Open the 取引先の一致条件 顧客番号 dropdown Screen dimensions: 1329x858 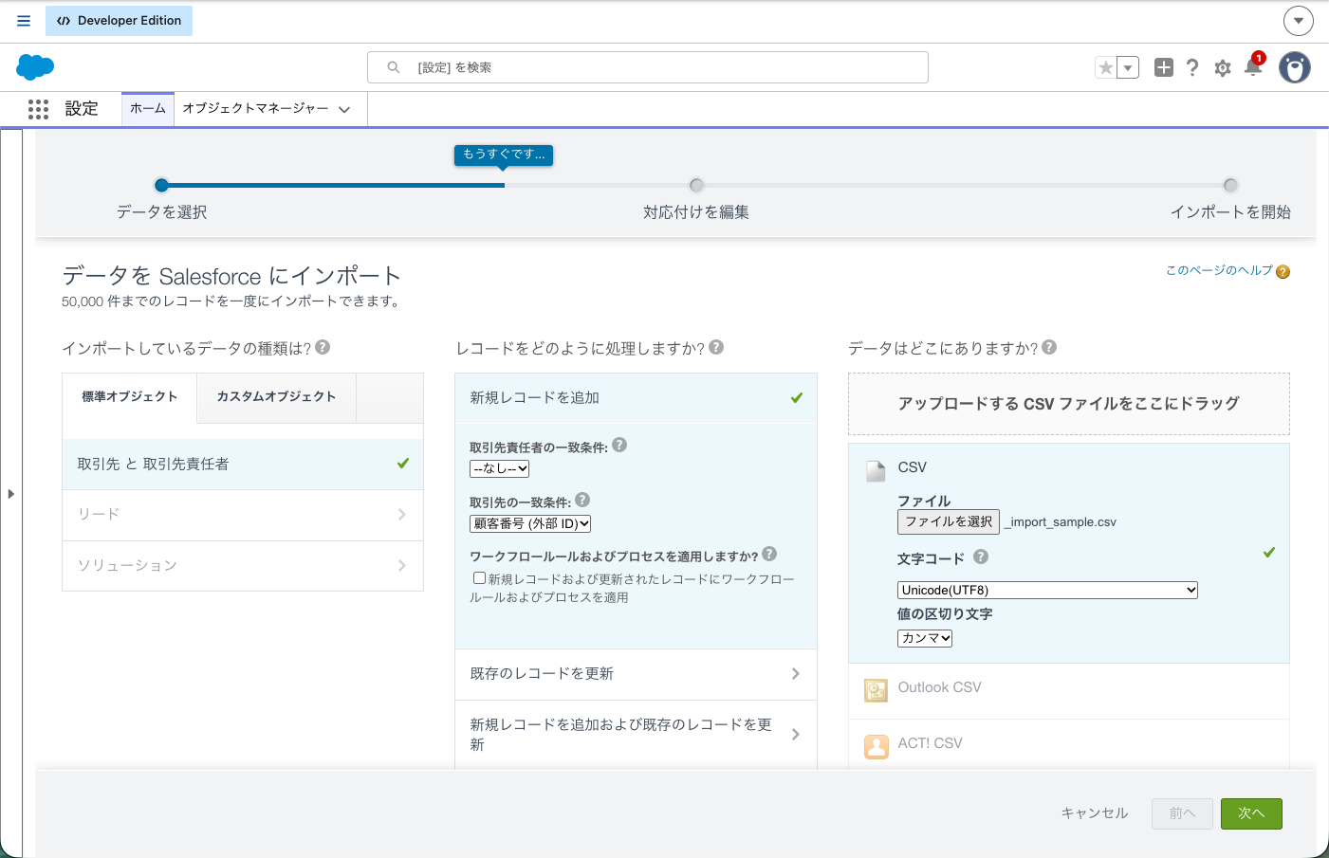(531, 523)
